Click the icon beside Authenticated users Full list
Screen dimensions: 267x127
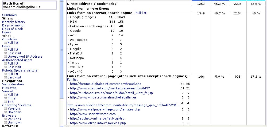pyautogui.click(x=5, y=63)
